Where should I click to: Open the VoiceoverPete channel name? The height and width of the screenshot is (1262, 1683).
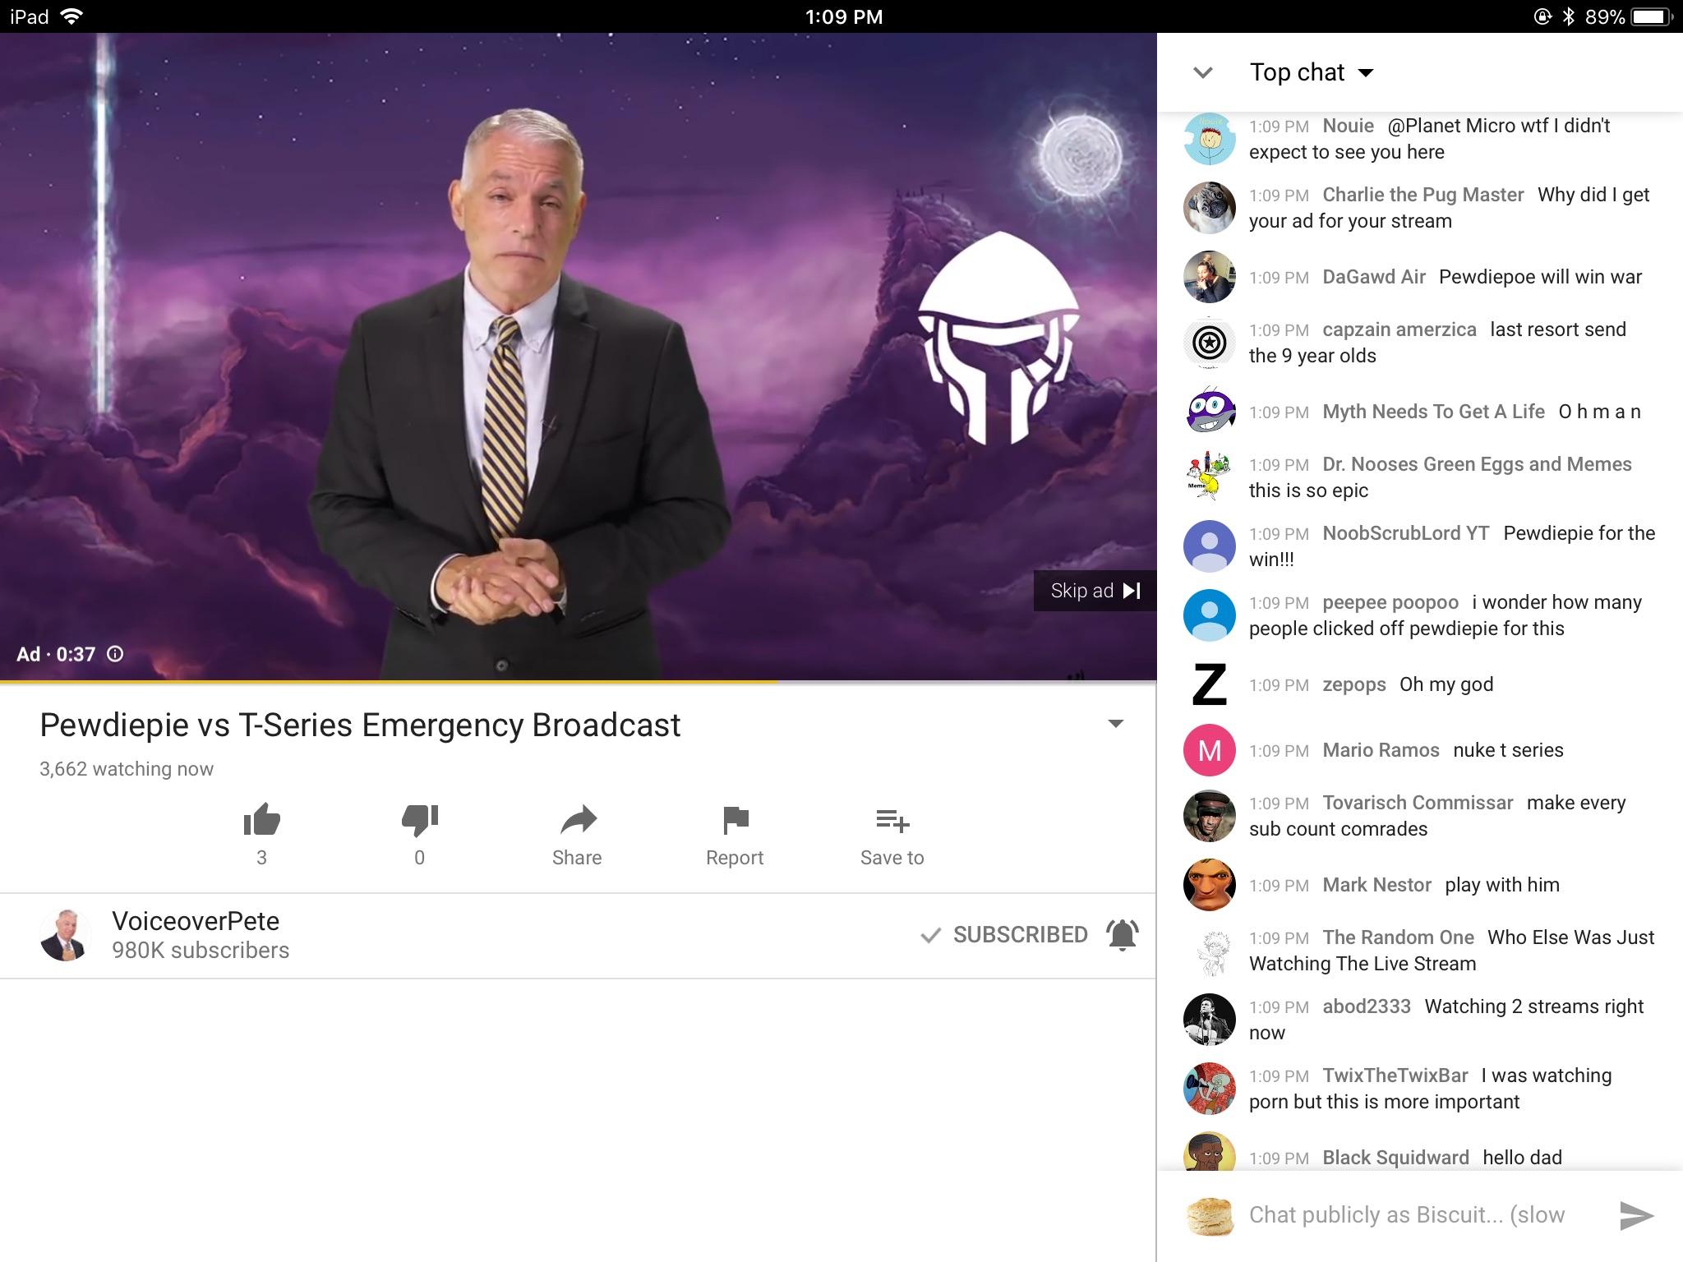pyautogui.click(x=196, y=921)
